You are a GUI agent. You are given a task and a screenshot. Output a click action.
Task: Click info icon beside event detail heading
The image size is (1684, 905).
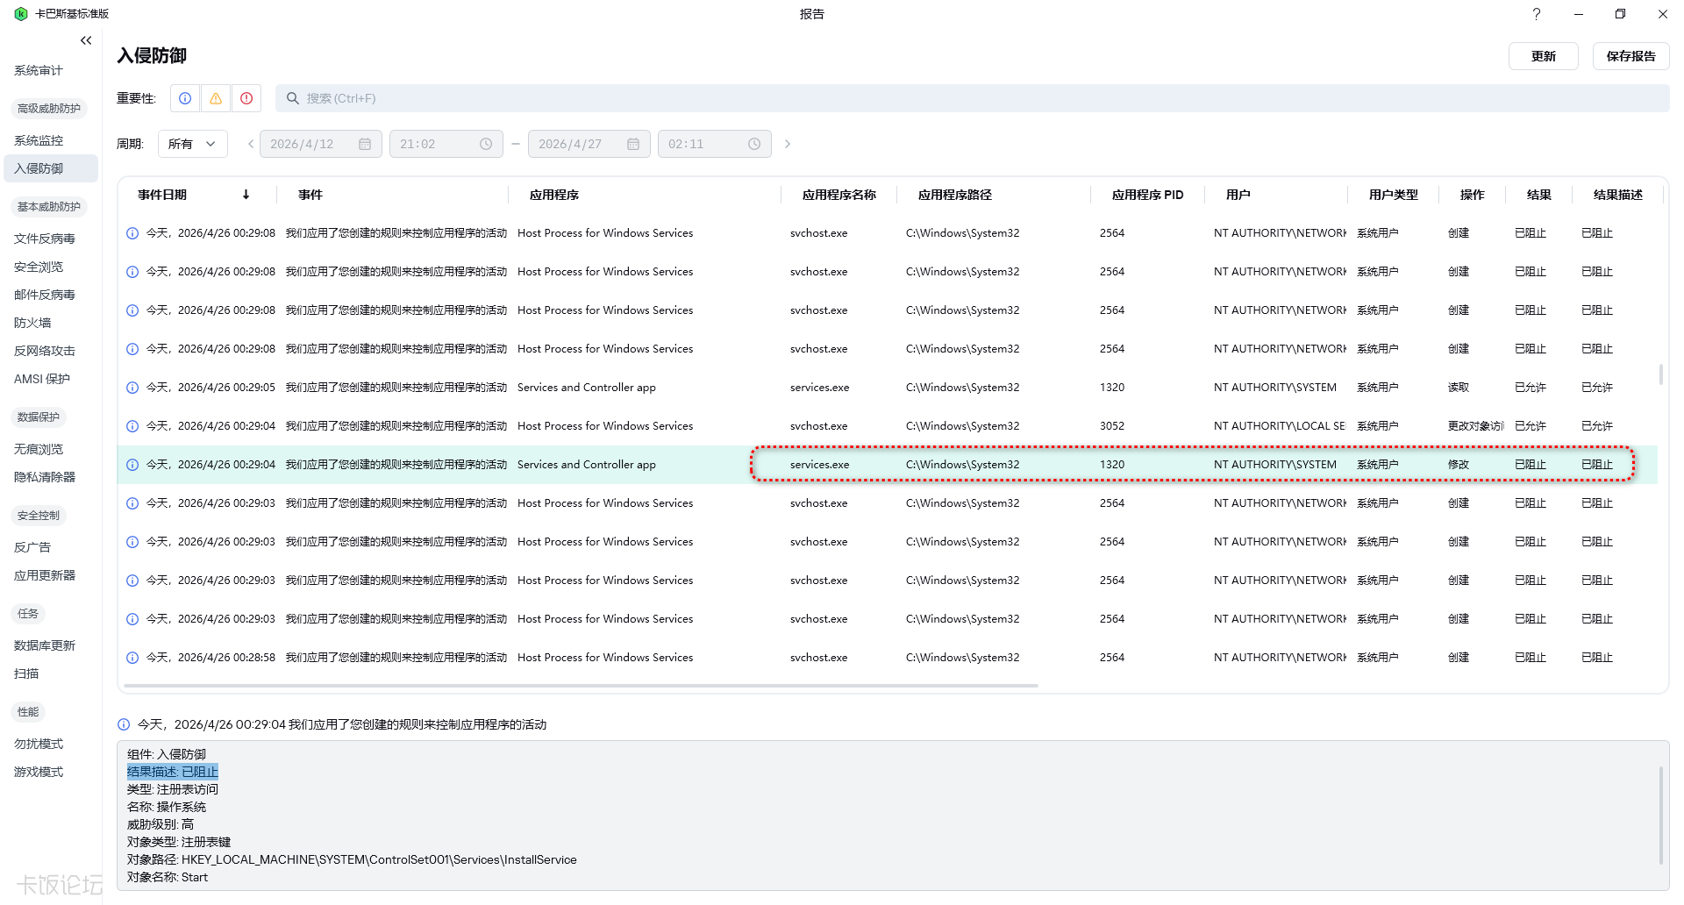coord(124,724)
